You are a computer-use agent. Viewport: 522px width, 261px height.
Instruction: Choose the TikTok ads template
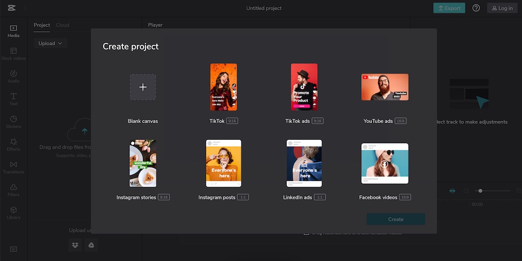pyautogui.click(x=304, y=87)
